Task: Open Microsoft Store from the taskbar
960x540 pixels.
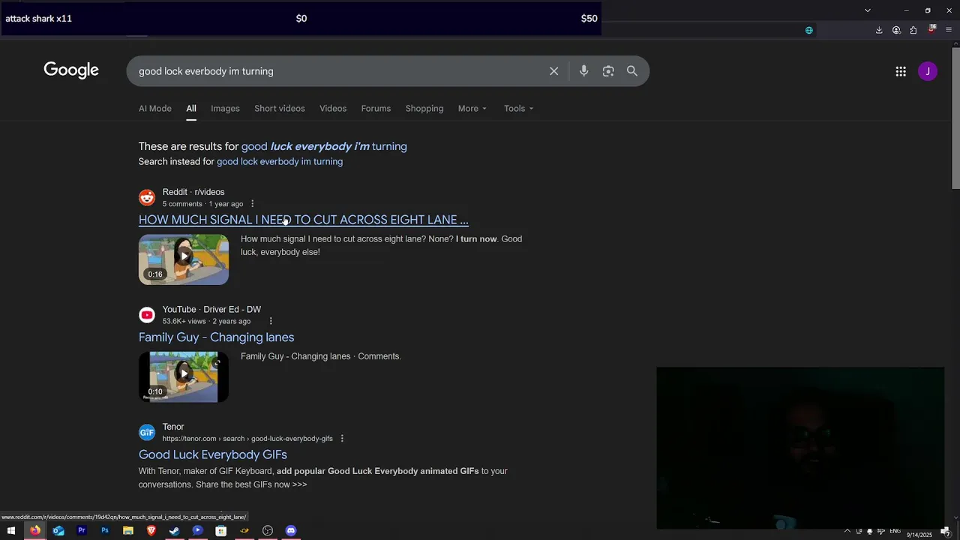Action: tap(221, 531)
